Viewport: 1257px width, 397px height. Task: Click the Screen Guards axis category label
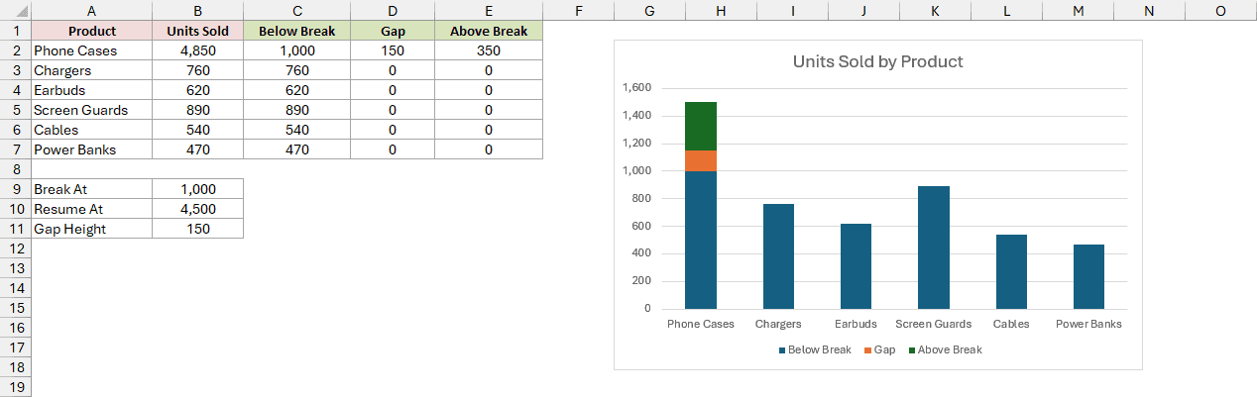tap(934, 324)
